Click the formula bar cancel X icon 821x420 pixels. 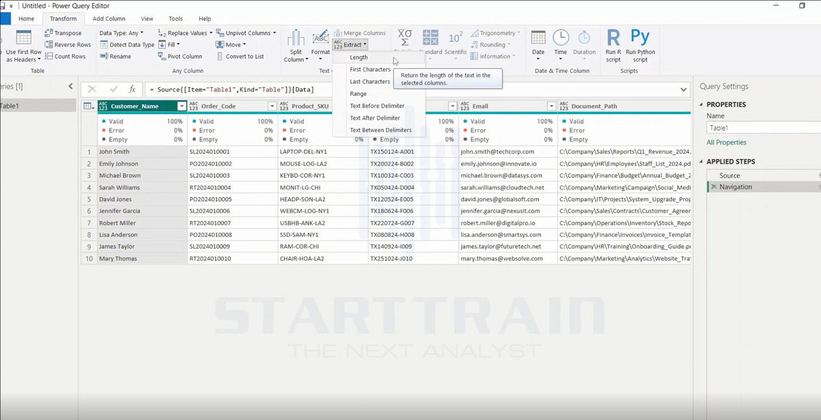[92, 89]
